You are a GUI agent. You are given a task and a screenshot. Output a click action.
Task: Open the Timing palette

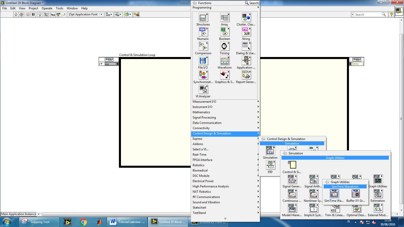(224, 46)
